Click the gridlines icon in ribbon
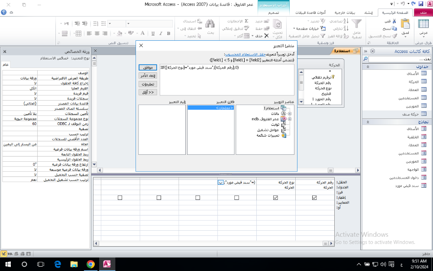The width and height of the screenshot is (433, 271). coord(78,33)
